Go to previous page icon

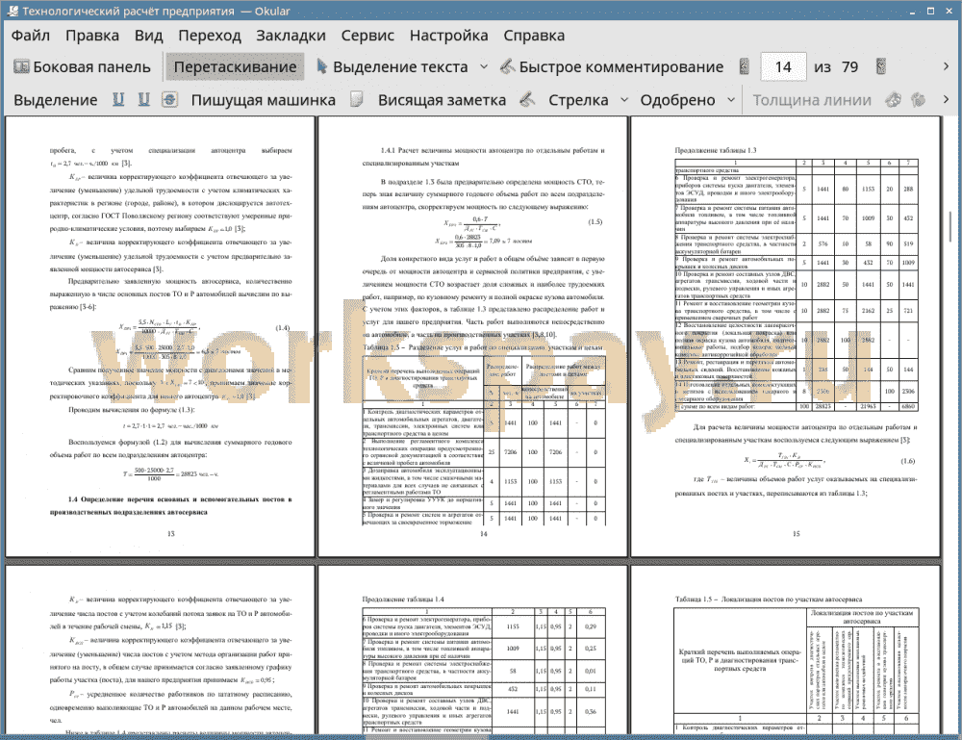pos(745,67)
